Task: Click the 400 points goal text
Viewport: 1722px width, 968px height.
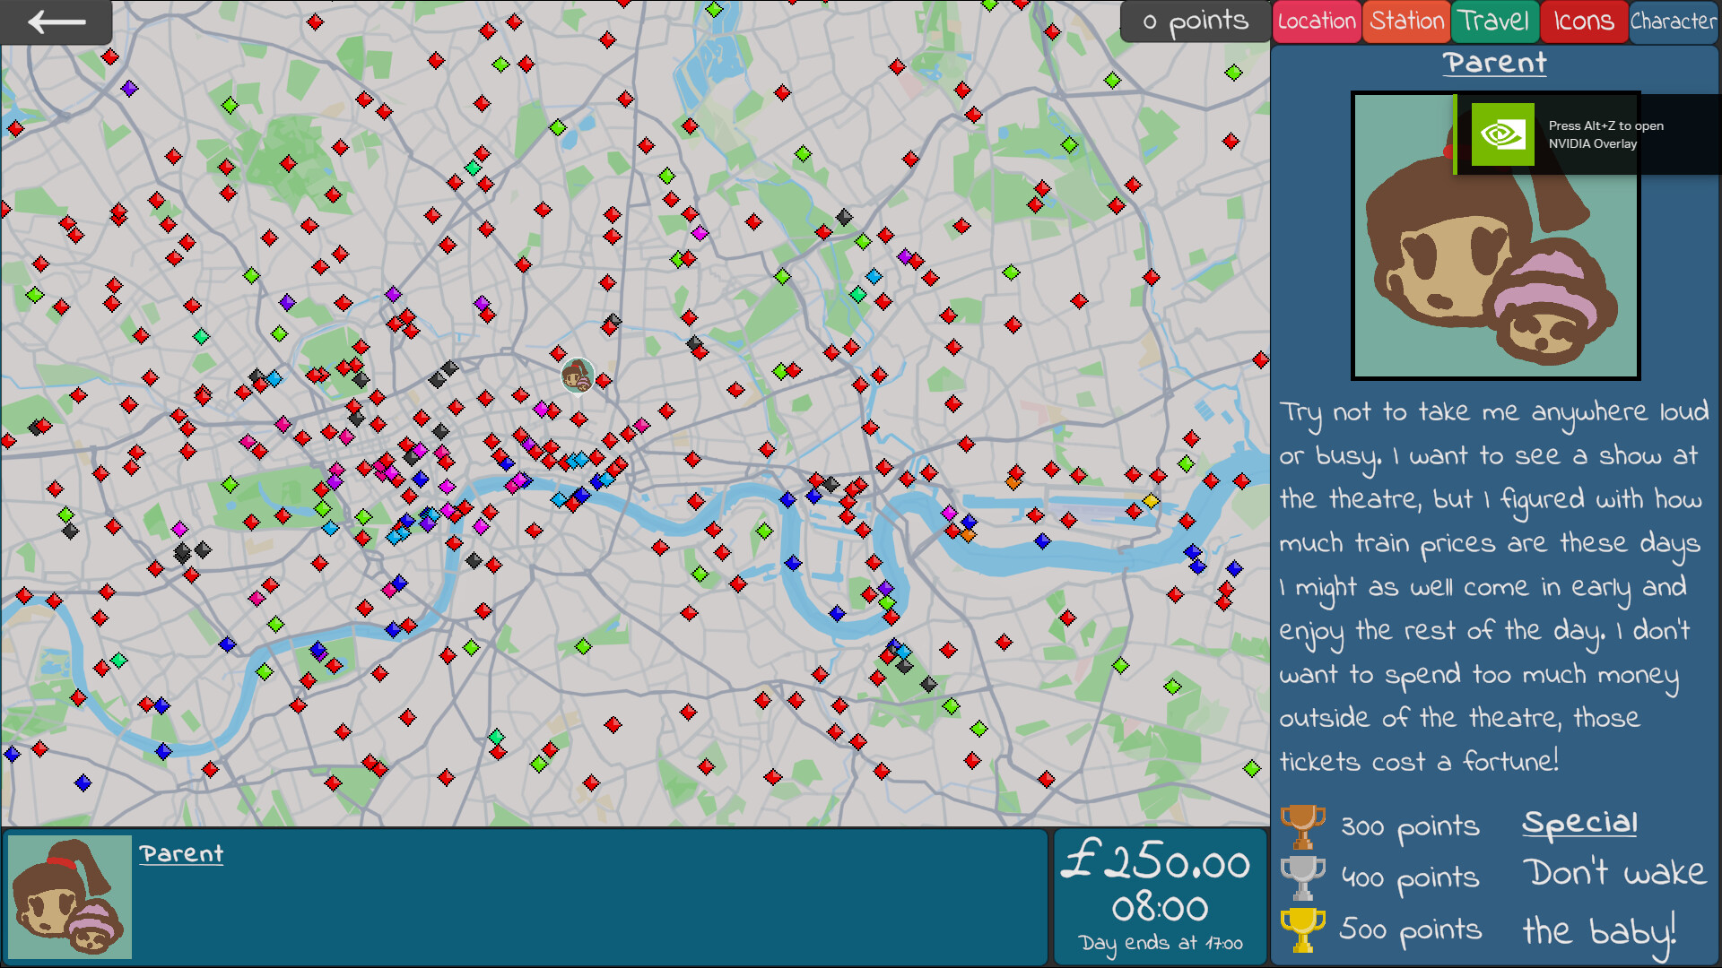Action: tap(1410, 878)
